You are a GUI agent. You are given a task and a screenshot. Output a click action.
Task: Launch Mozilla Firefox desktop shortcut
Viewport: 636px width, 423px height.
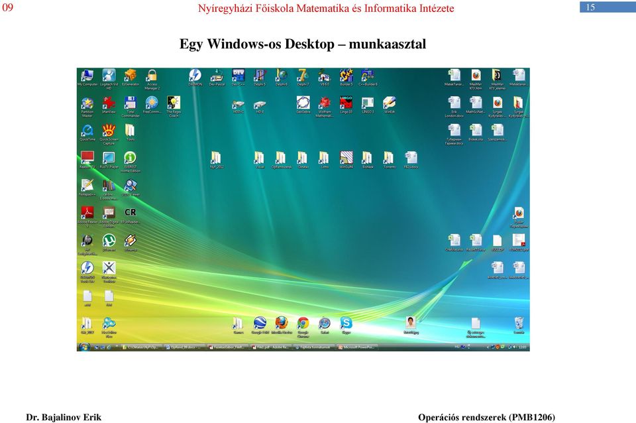click(x=281, y=326)
